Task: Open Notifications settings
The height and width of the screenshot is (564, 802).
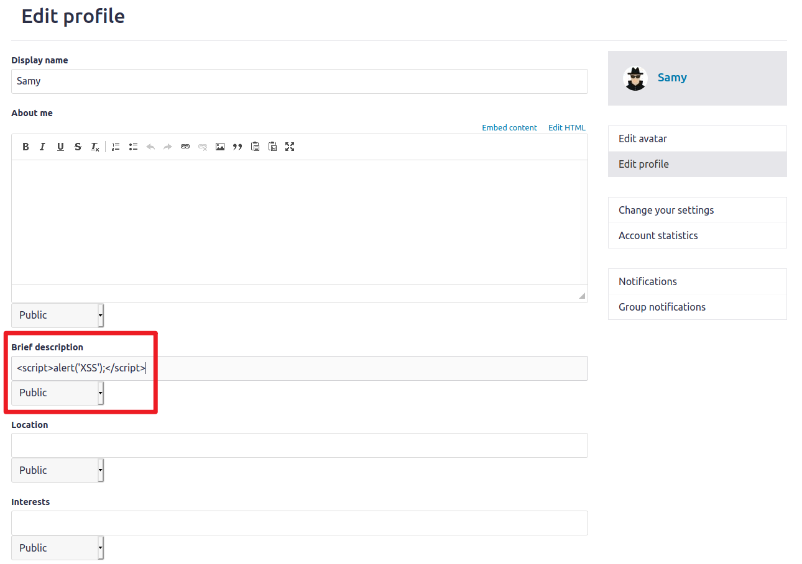Action: point(698,281)
